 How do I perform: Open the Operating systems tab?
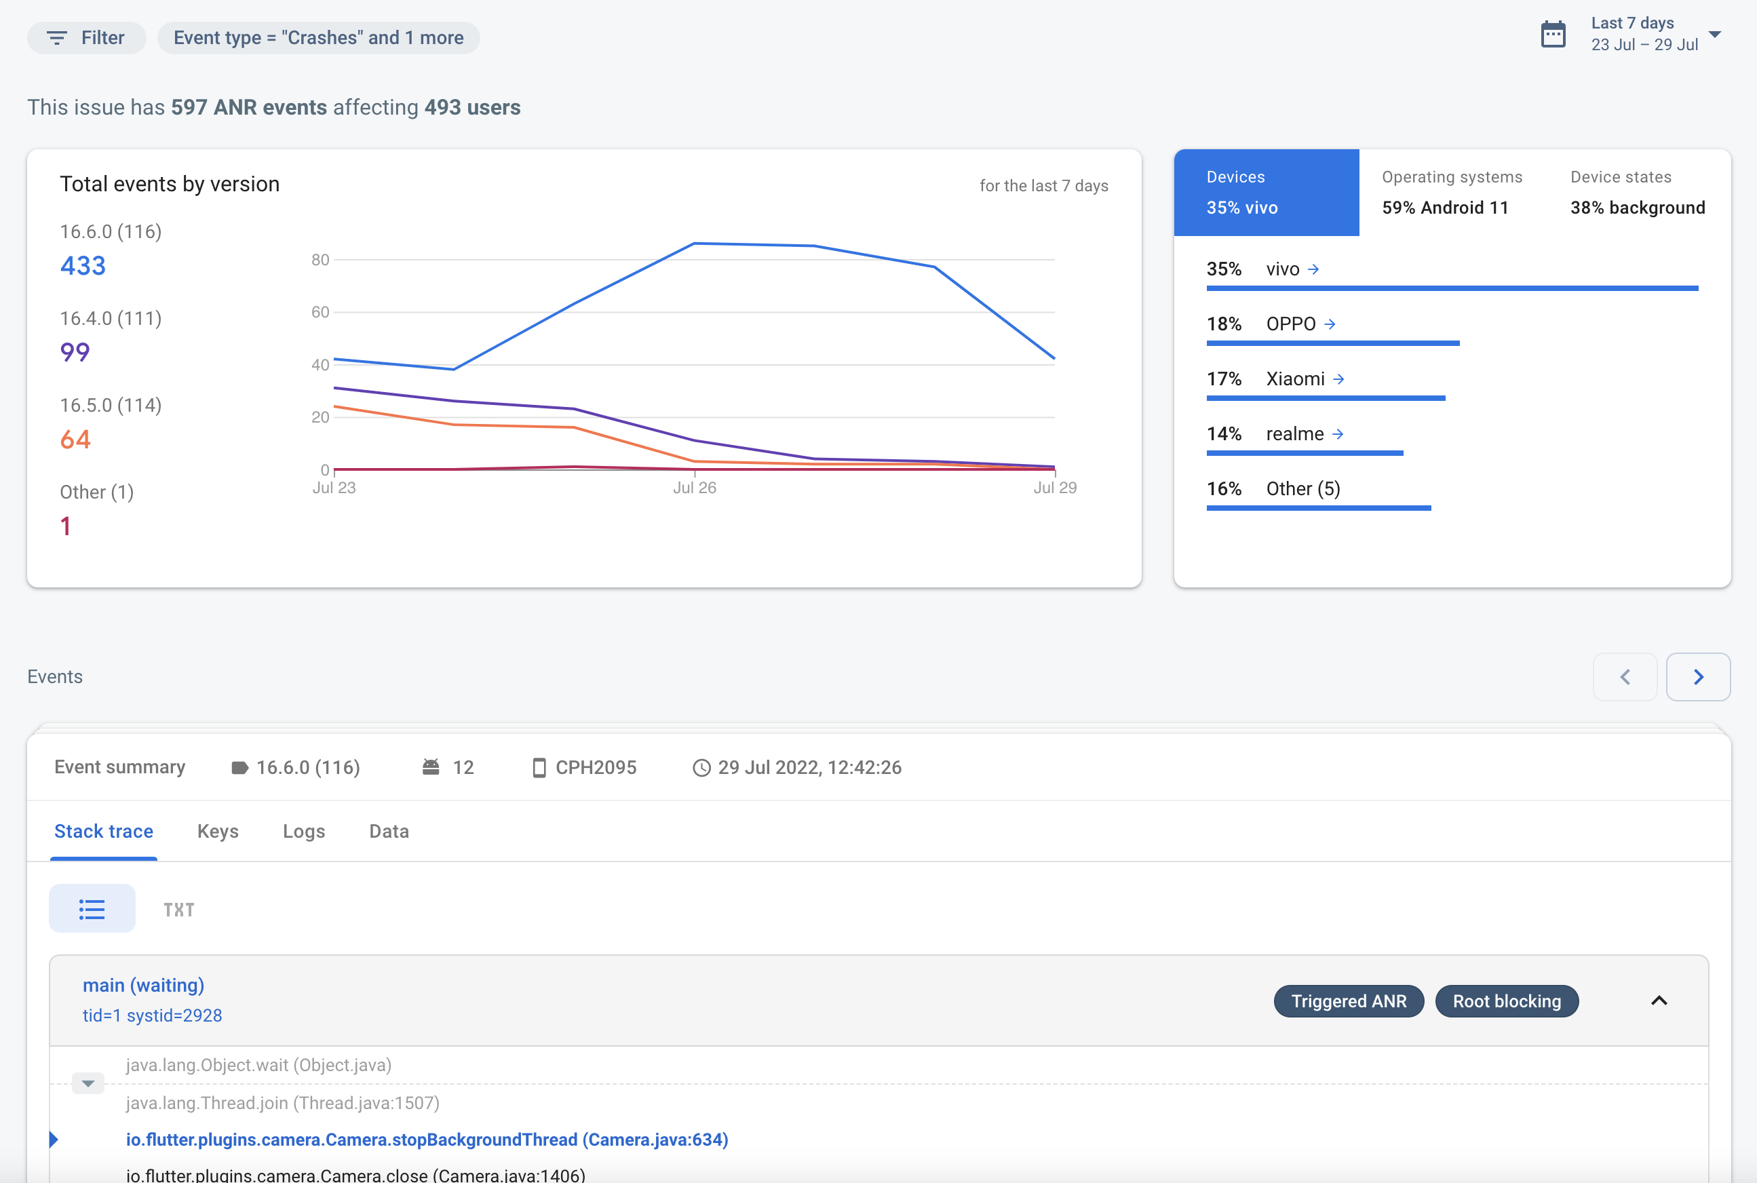pyautogui.click(x=1452, y=193)
